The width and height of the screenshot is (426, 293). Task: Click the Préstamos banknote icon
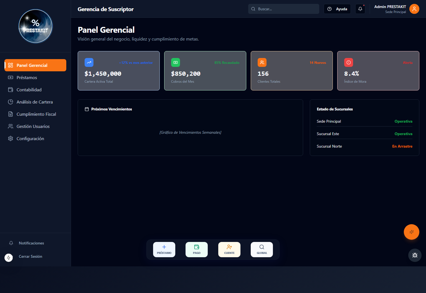(11, 77)
